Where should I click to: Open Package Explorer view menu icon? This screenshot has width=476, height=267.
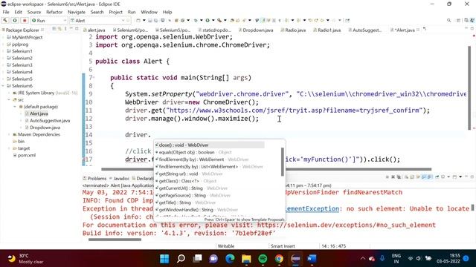[65, 29]
